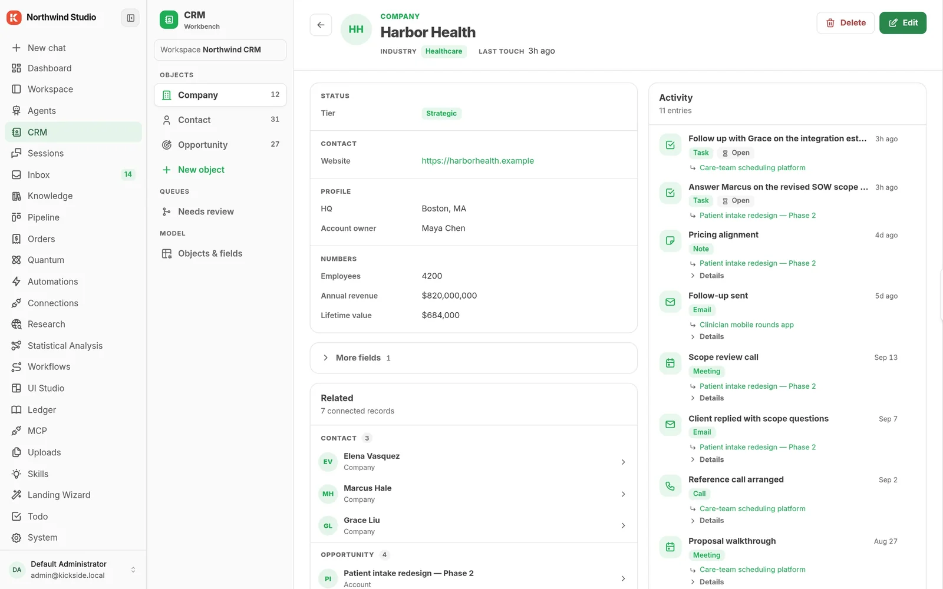This screenshot has height=589, width=943.
Task: Open Objects & fields model settings
Action: (x=220, y=254)
